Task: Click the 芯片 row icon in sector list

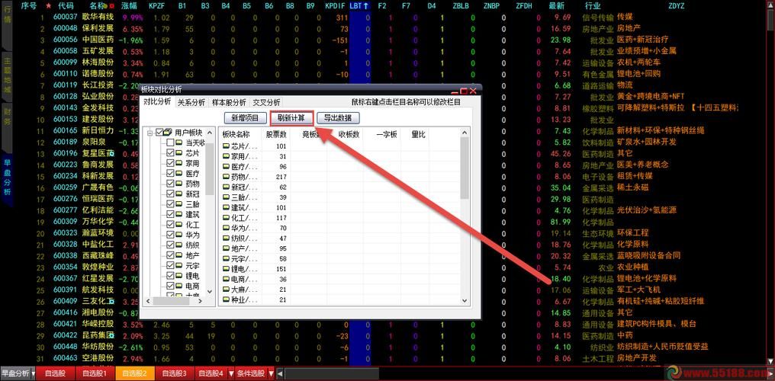Action: [x=226, y=146]
